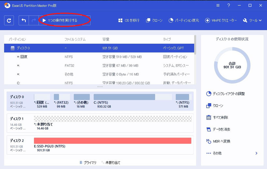The width and height of the screenshot is (267, 169).
Task: Choose すべて削除 action
Action: [217, 117]
